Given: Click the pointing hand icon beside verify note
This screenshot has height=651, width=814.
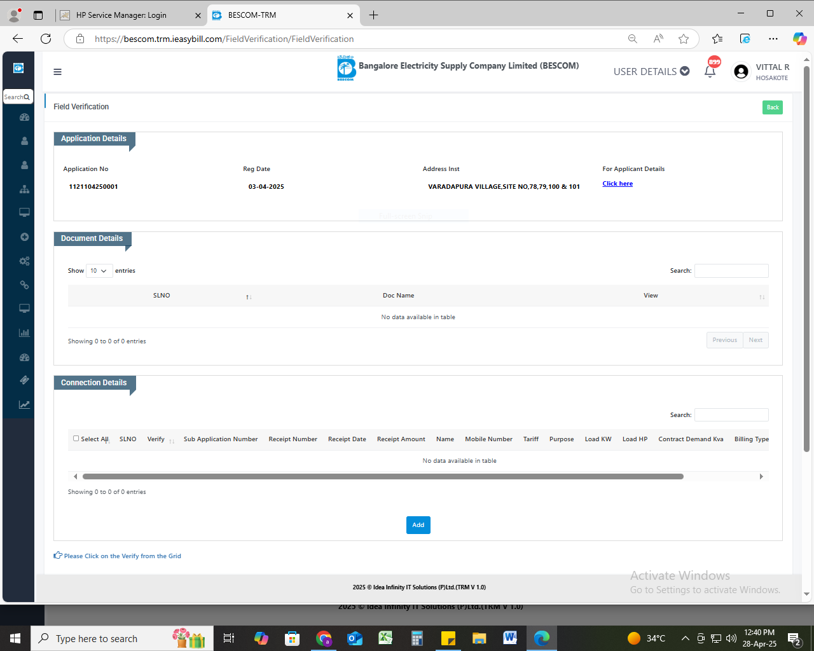Looking at the screenshot, I should click(58, 555).
